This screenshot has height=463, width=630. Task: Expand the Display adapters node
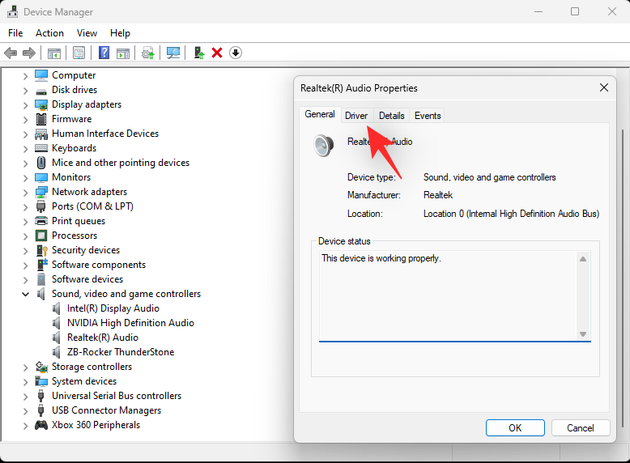click(x=25, y=104)
